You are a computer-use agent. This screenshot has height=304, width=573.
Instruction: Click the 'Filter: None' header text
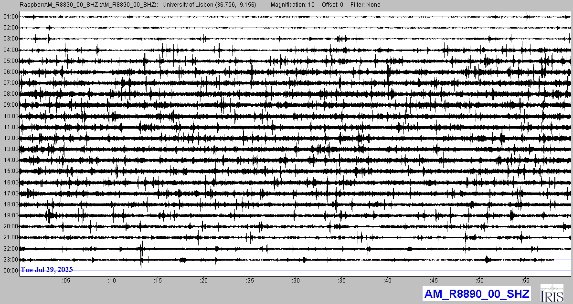(x=364, y=4)
